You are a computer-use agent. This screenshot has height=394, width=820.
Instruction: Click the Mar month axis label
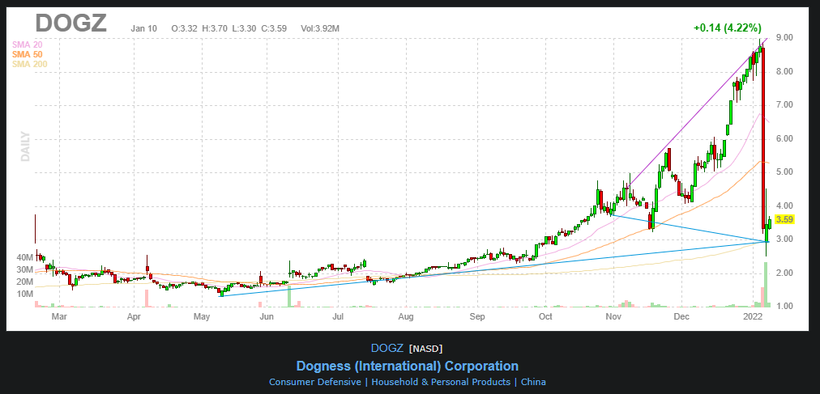pyautogui.click(x=59, y=316)
